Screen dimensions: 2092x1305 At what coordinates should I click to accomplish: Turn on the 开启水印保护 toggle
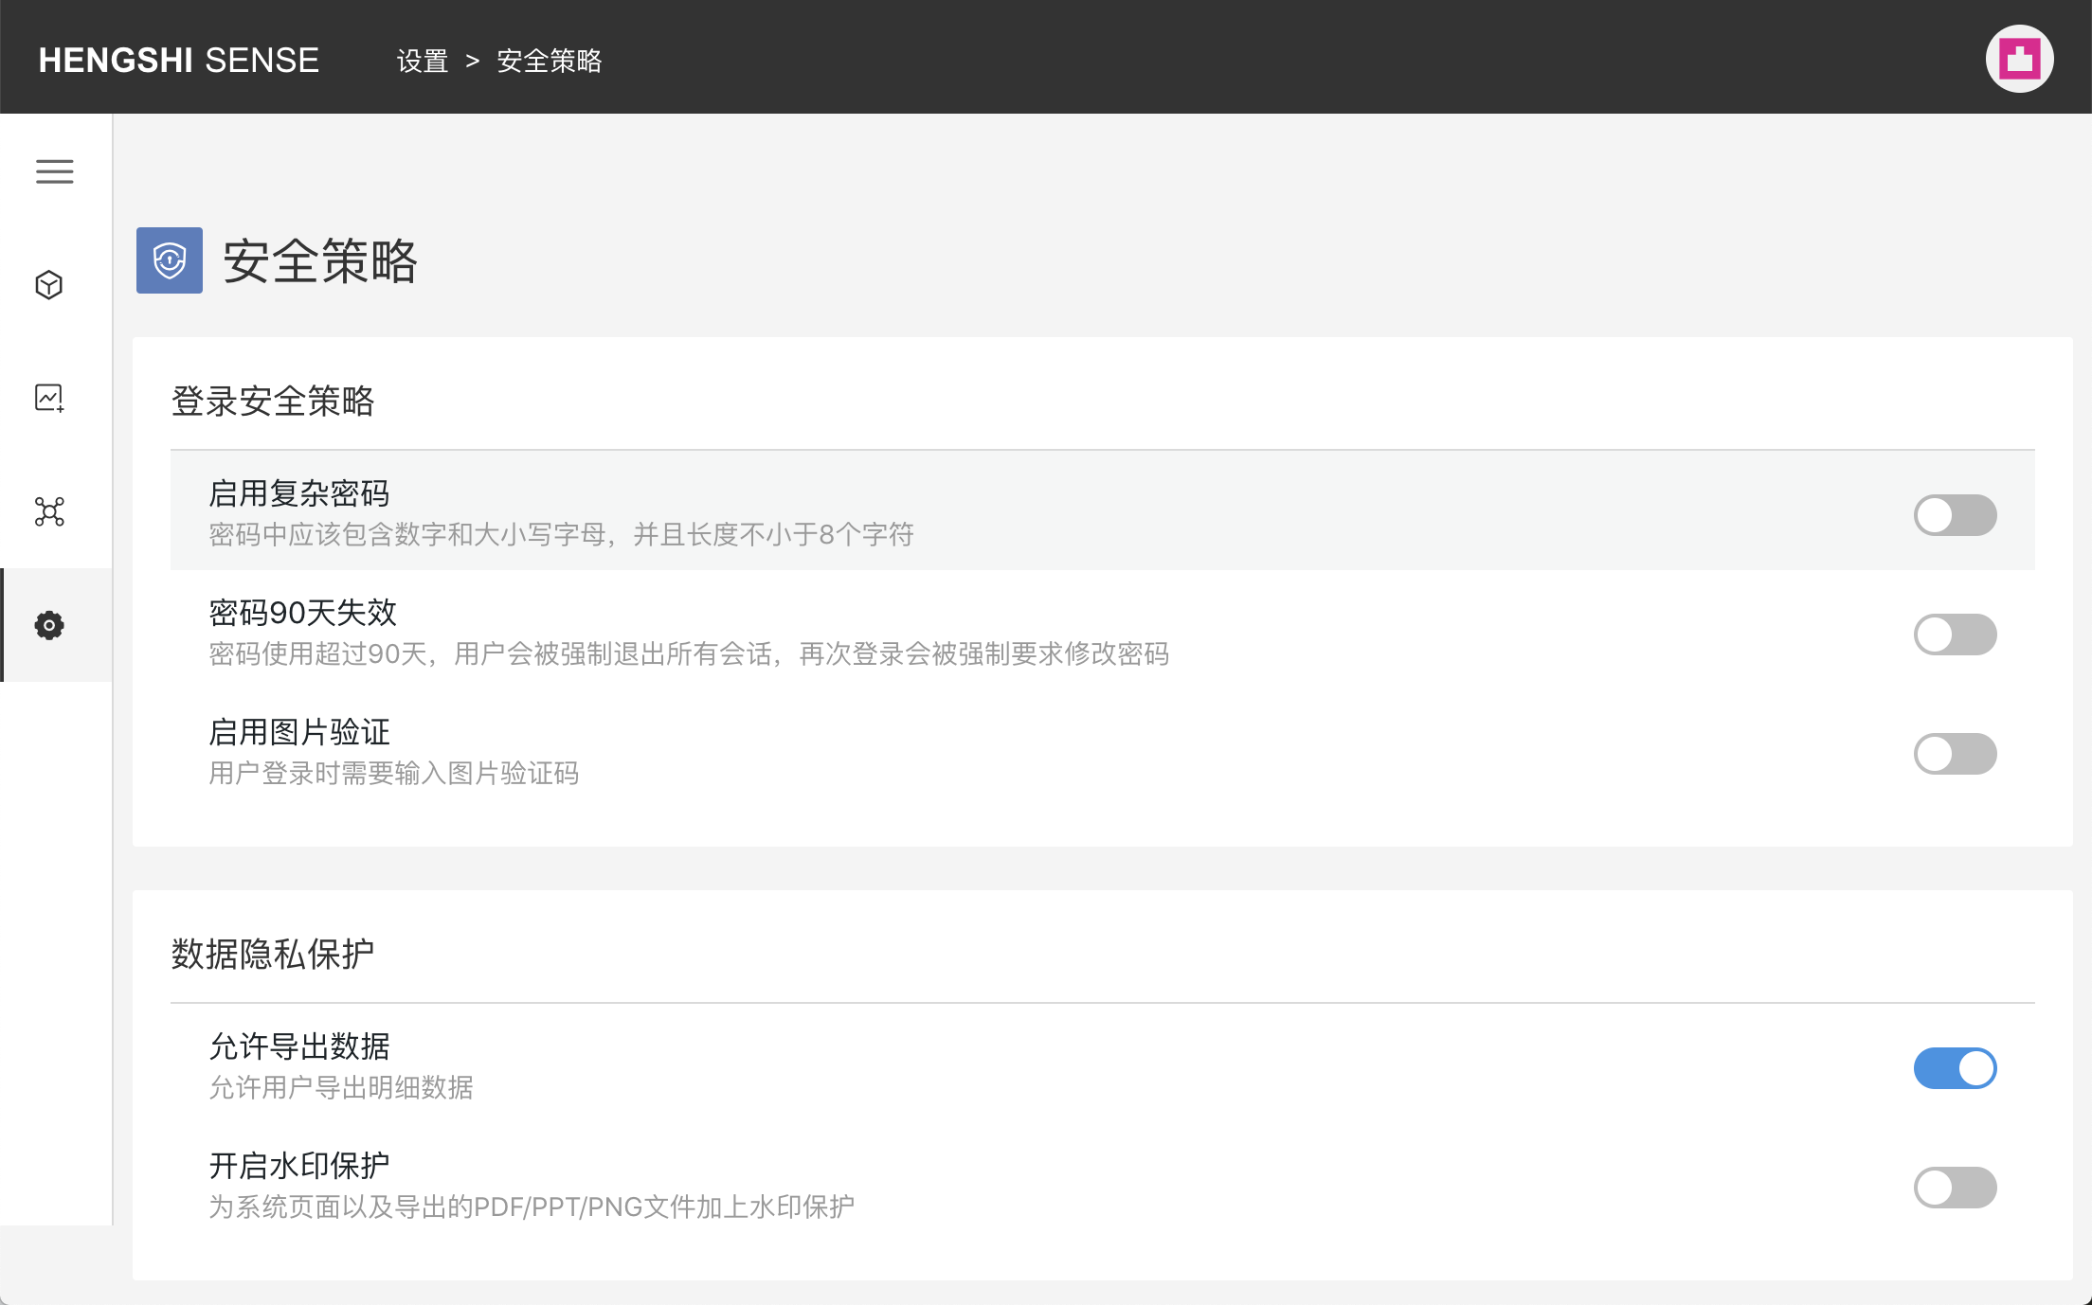tap(1955, 1188)
